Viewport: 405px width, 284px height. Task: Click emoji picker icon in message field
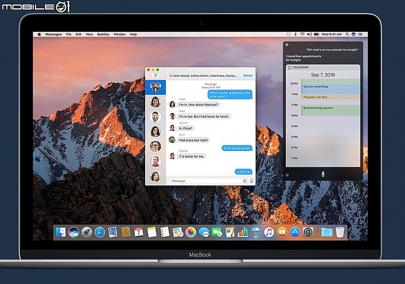pos(244,181)
